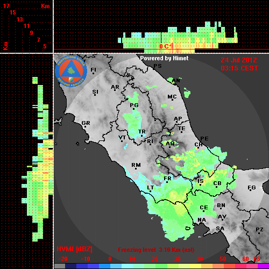Image resolution: width=269 pixels, height=269 pixels.
Task: Click the SA city label
Action: pyautogui.click(x=220, y=229)
